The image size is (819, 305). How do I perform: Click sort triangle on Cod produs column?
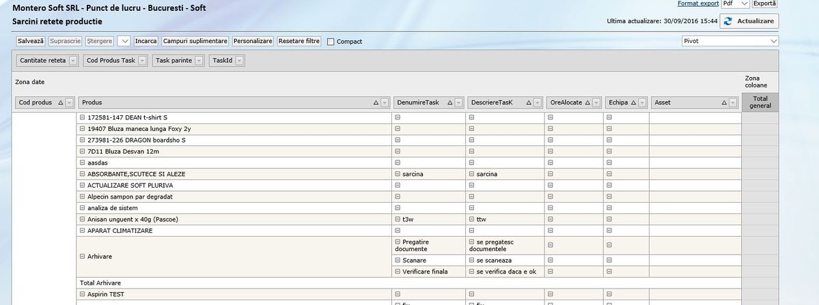tap(61, 102)
